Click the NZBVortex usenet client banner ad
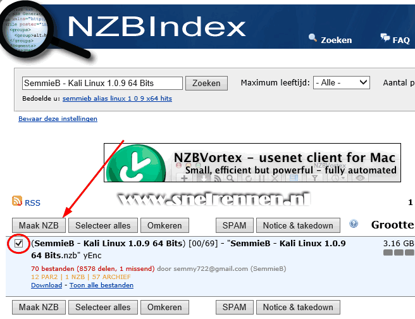415x319 pixels. (252, 163)
